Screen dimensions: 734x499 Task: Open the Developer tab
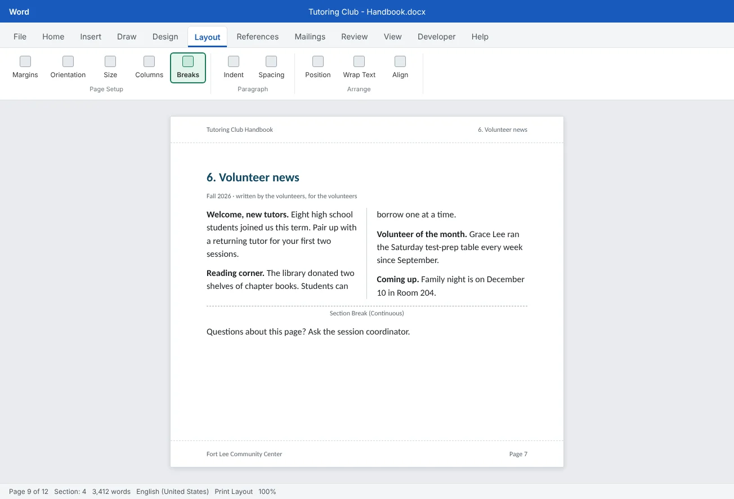point(437,37)
